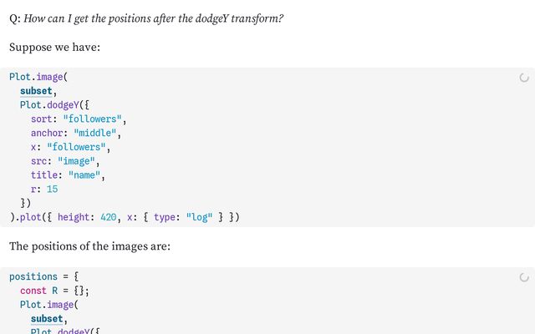Click the positions variable name in the second cell
Screen dimensions: 535x334
click(x=33, y=276)
